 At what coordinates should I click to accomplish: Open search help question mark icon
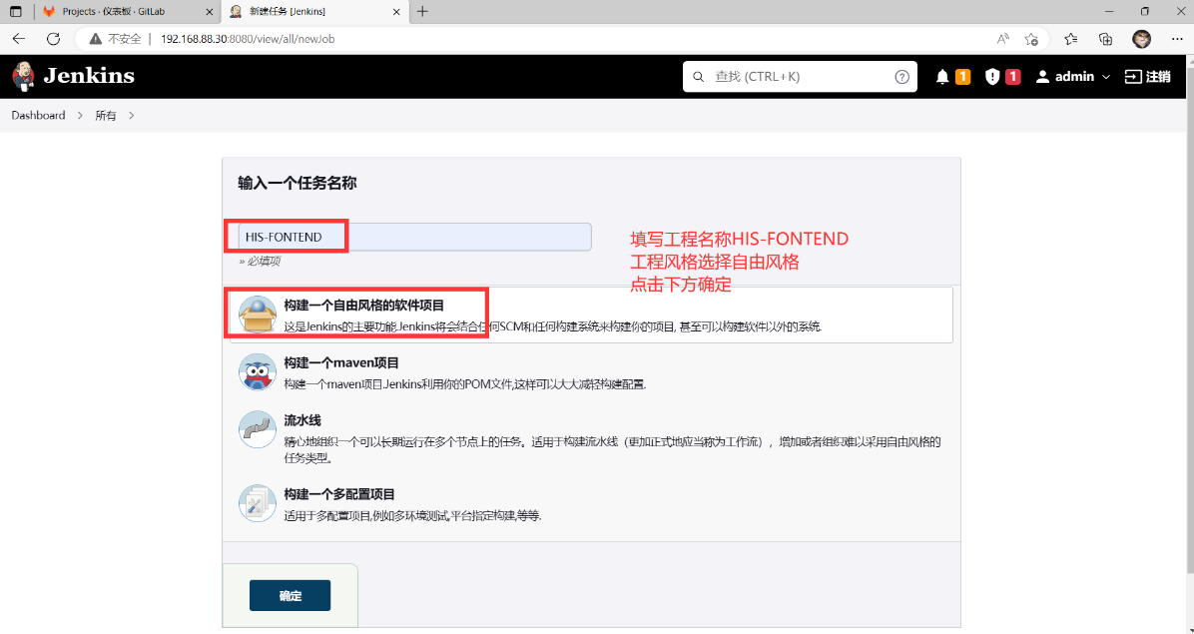[x=901, y=77]
